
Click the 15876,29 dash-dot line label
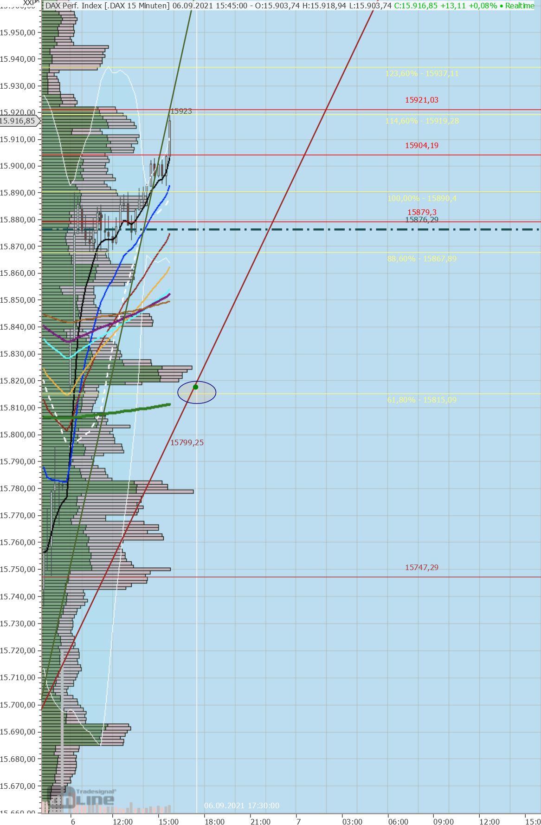[x=421, y=220]
